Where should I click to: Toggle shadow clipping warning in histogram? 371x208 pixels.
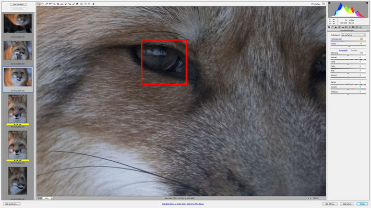click(329, 3)
